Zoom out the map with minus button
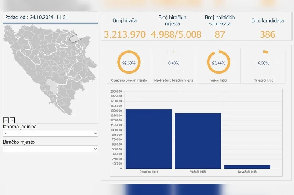Viewport: 294px width, 195px height. (12, 120)
